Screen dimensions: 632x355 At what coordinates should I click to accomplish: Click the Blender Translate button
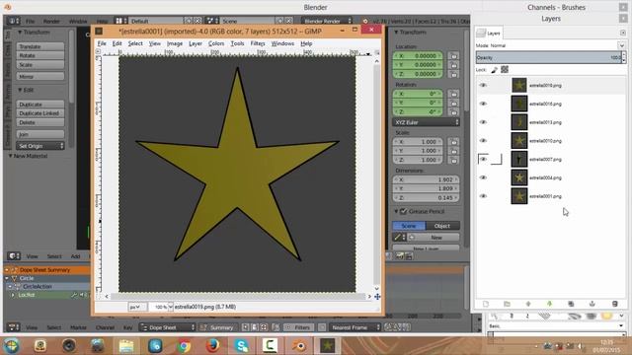click(39, 46)
